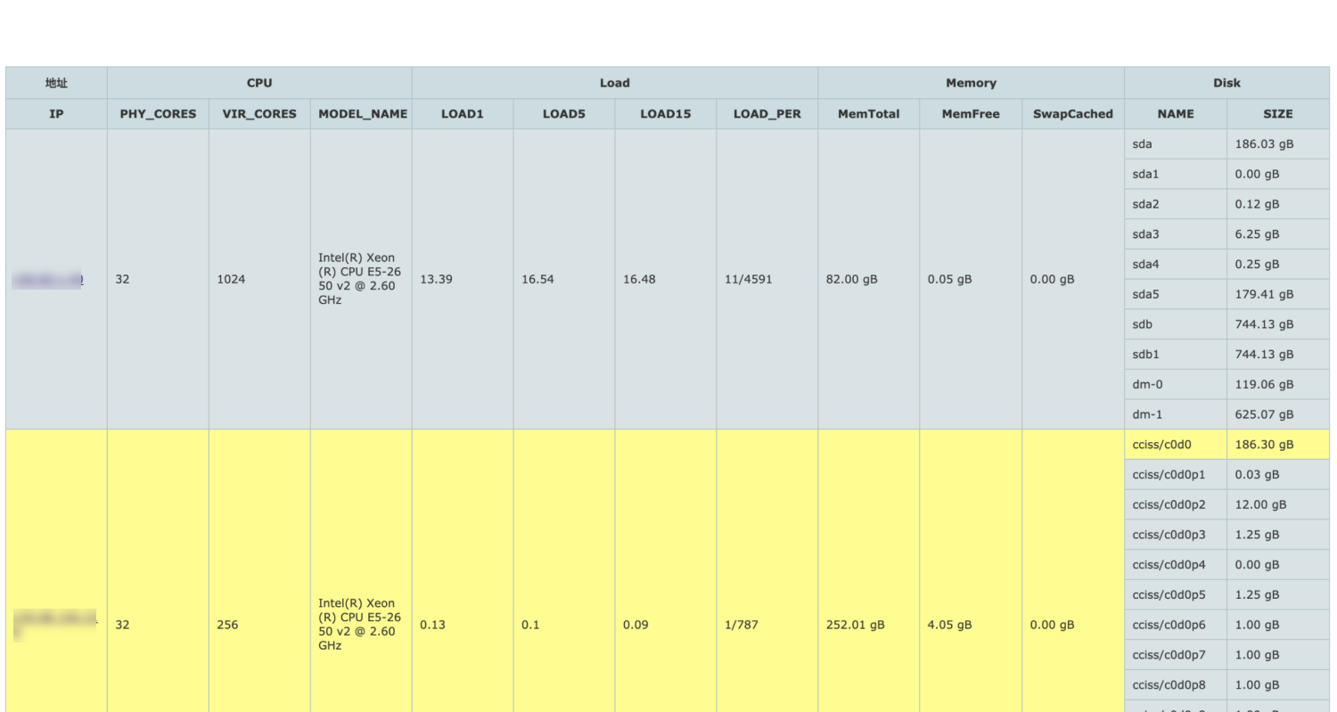Image resolution: width=1337 pixels, height=712 pixels.
Task: Select the sda4 disk name cell
Action: point(1176,265)
